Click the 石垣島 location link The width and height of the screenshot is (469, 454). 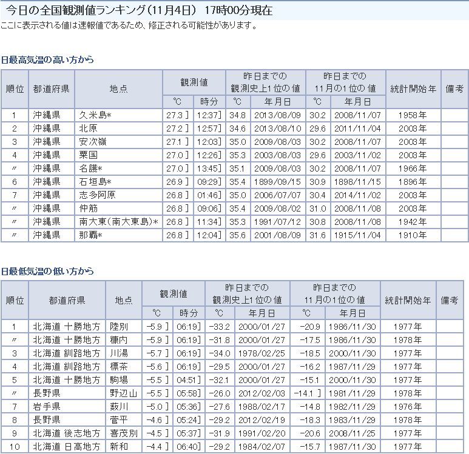coord(96,181)
